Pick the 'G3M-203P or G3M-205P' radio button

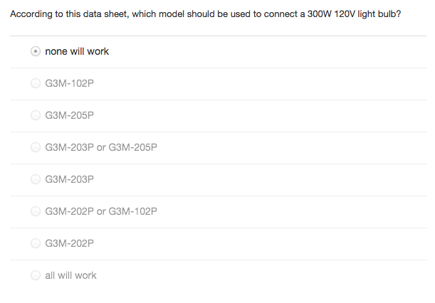[x=36, y=148]
